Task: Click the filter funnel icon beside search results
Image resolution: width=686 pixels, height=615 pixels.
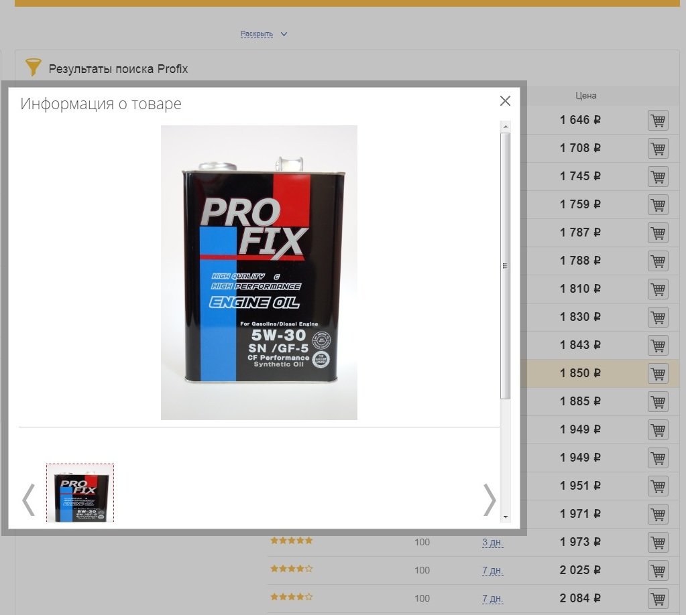Action: coord(33,67)
